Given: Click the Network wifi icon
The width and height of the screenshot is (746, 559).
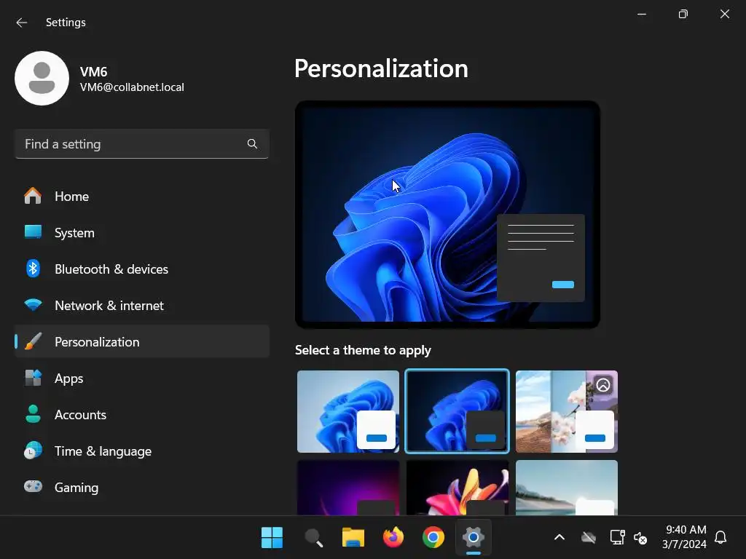Looking at the screenshot, I should [x=33, y=305].
